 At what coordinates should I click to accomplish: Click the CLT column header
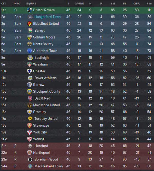tap(4, 4)
